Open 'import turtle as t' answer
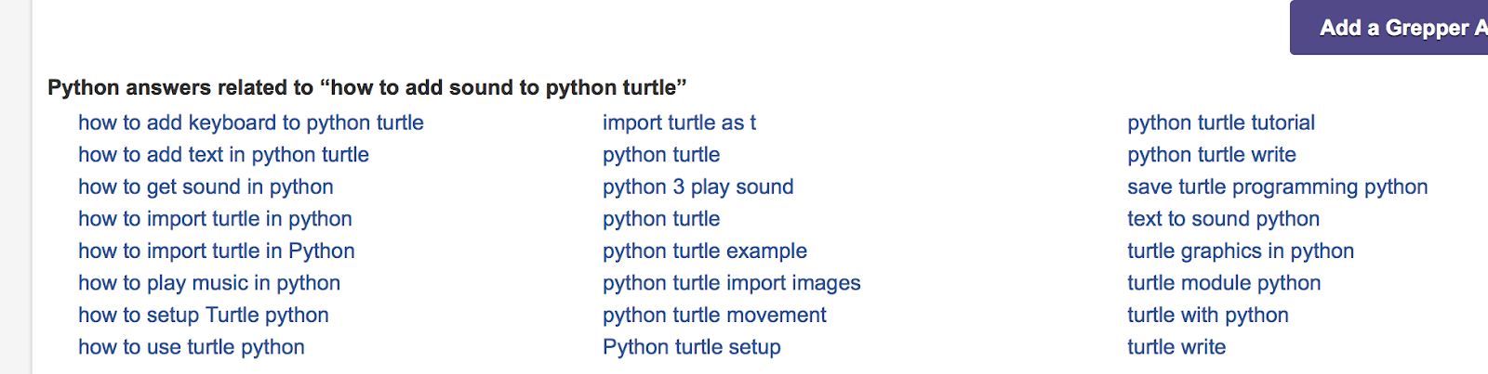Image resolution: width=1488 pixels, height=374 pixels. tap(679, 123)
